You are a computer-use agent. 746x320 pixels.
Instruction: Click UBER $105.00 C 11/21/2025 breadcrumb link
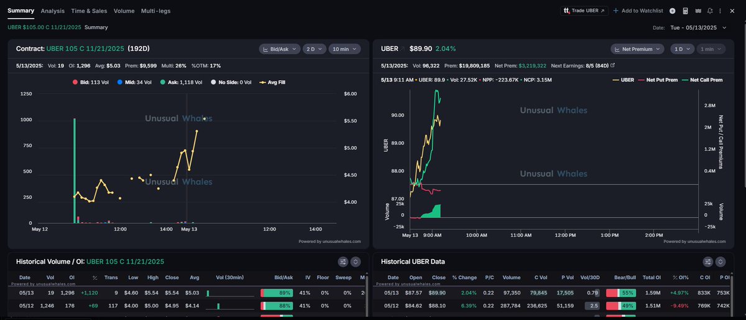[44, 27]
